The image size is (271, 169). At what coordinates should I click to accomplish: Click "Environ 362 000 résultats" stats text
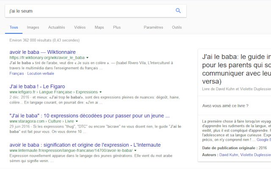(x=44, y=40)
